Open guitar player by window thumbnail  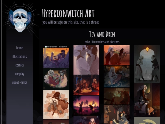coord(147,100)
